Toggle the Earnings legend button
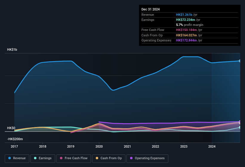 (x=43, y=158)
